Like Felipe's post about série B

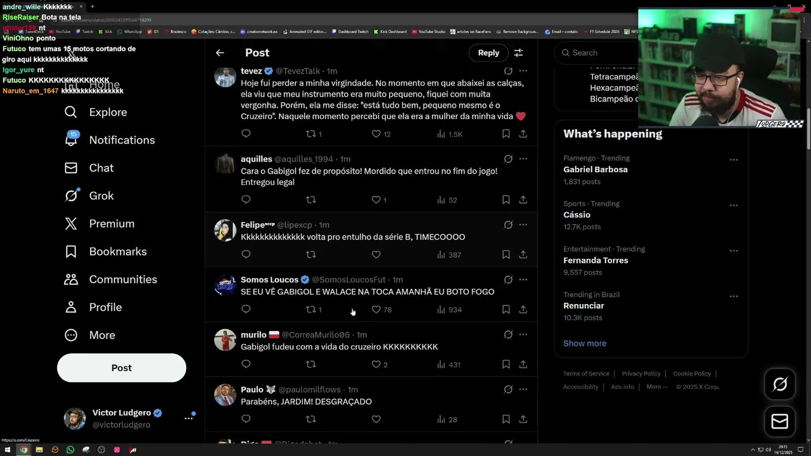click(x=376, y=255)
